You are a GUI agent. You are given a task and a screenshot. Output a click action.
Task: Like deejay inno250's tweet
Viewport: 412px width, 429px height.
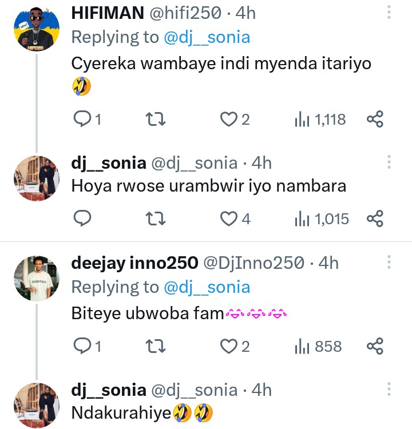[x=229, y=345]
